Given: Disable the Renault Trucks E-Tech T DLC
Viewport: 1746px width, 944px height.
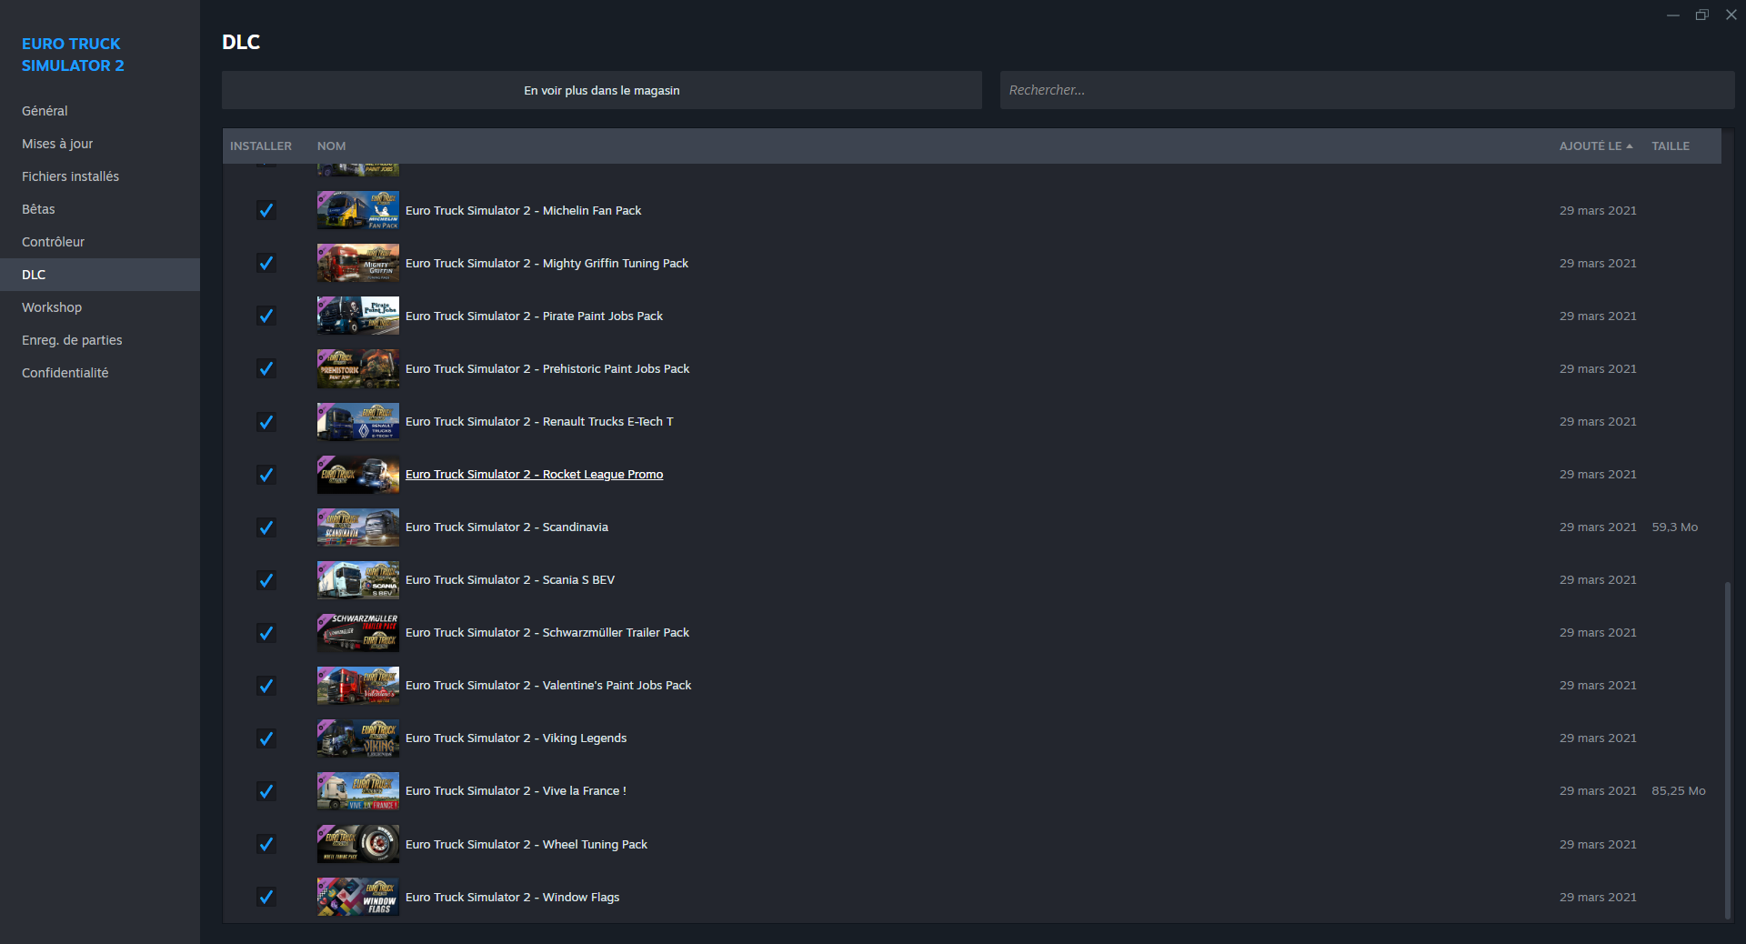Looking at the screenshot, I should tap(266, 422).
